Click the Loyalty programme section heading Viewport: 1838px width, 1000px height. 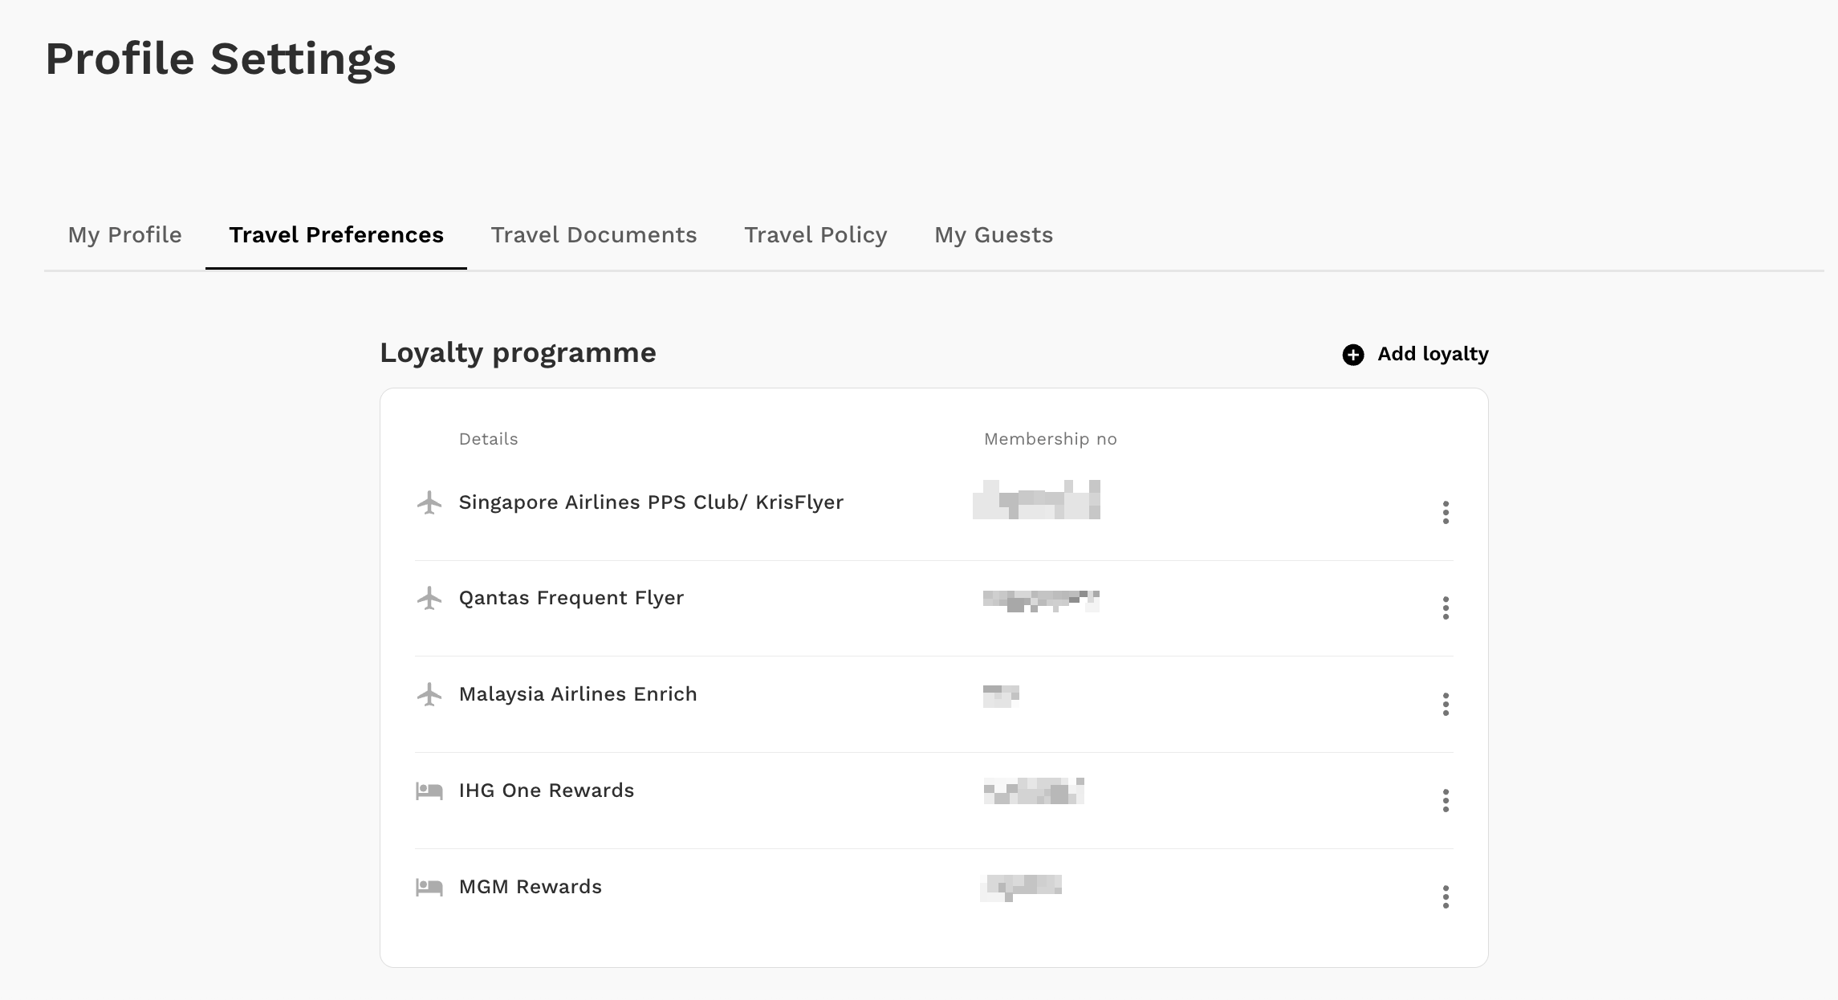click(x=518, y=353)
